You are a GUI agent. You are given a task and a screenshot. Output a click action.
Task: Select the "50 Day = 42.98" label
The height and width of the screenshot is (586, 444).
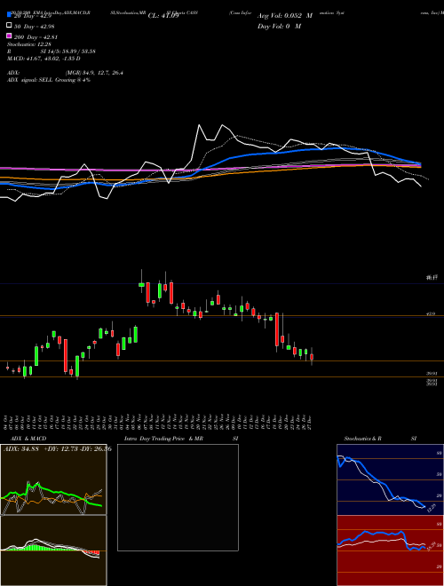[x=34, y=26]
